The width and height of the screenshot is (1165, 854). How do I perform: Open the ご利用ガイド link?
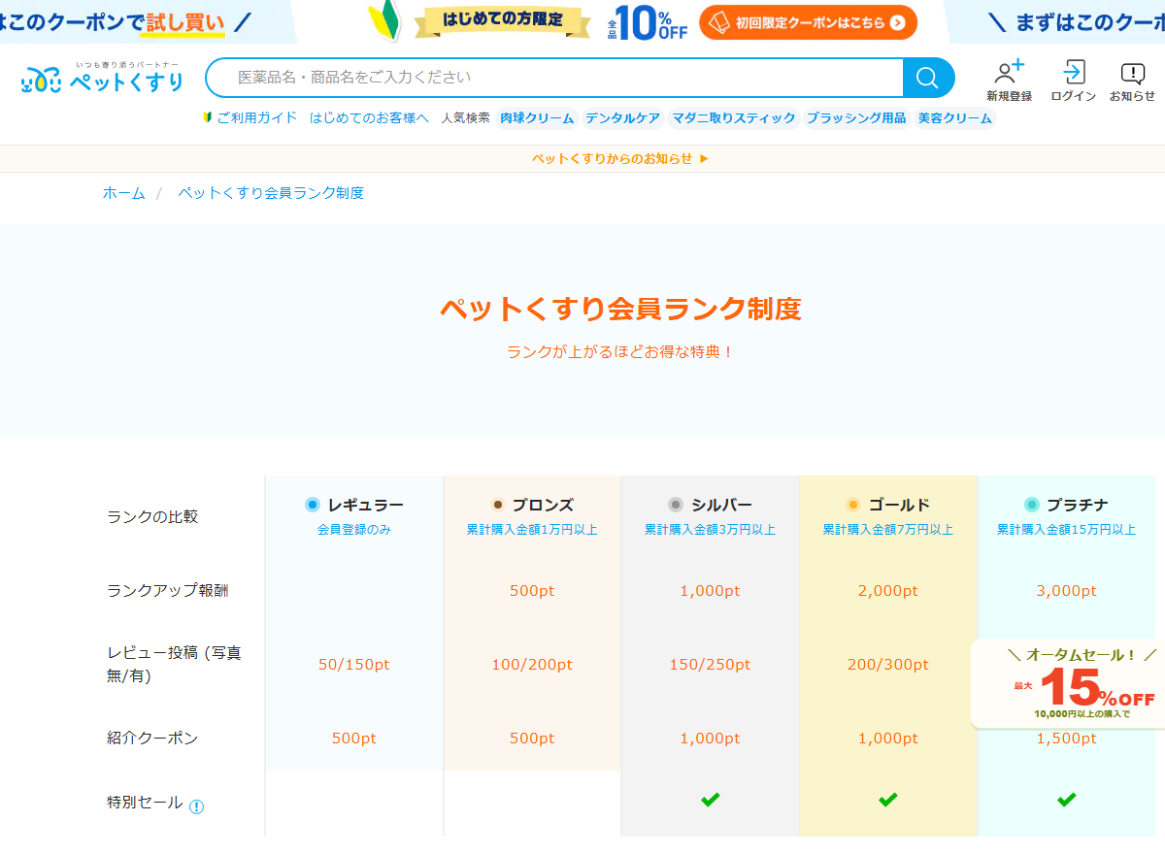point(257,117)
